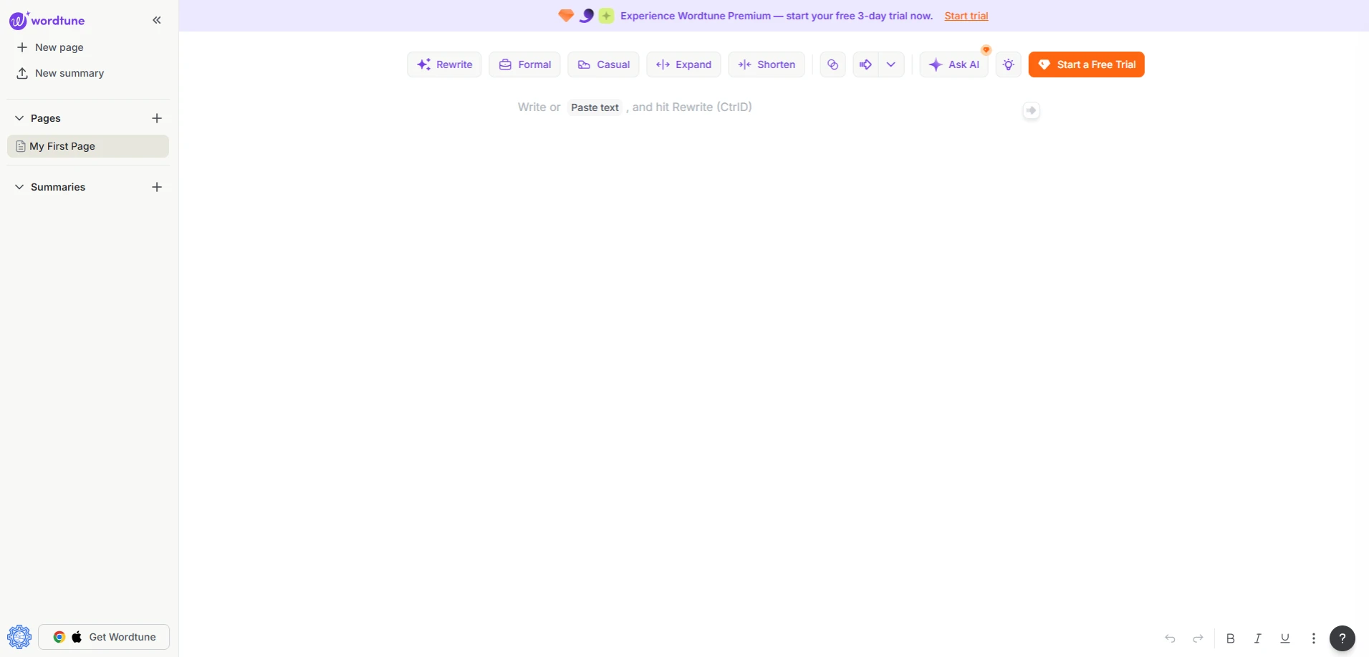Toggle underline formatting

pos(1285,638)
